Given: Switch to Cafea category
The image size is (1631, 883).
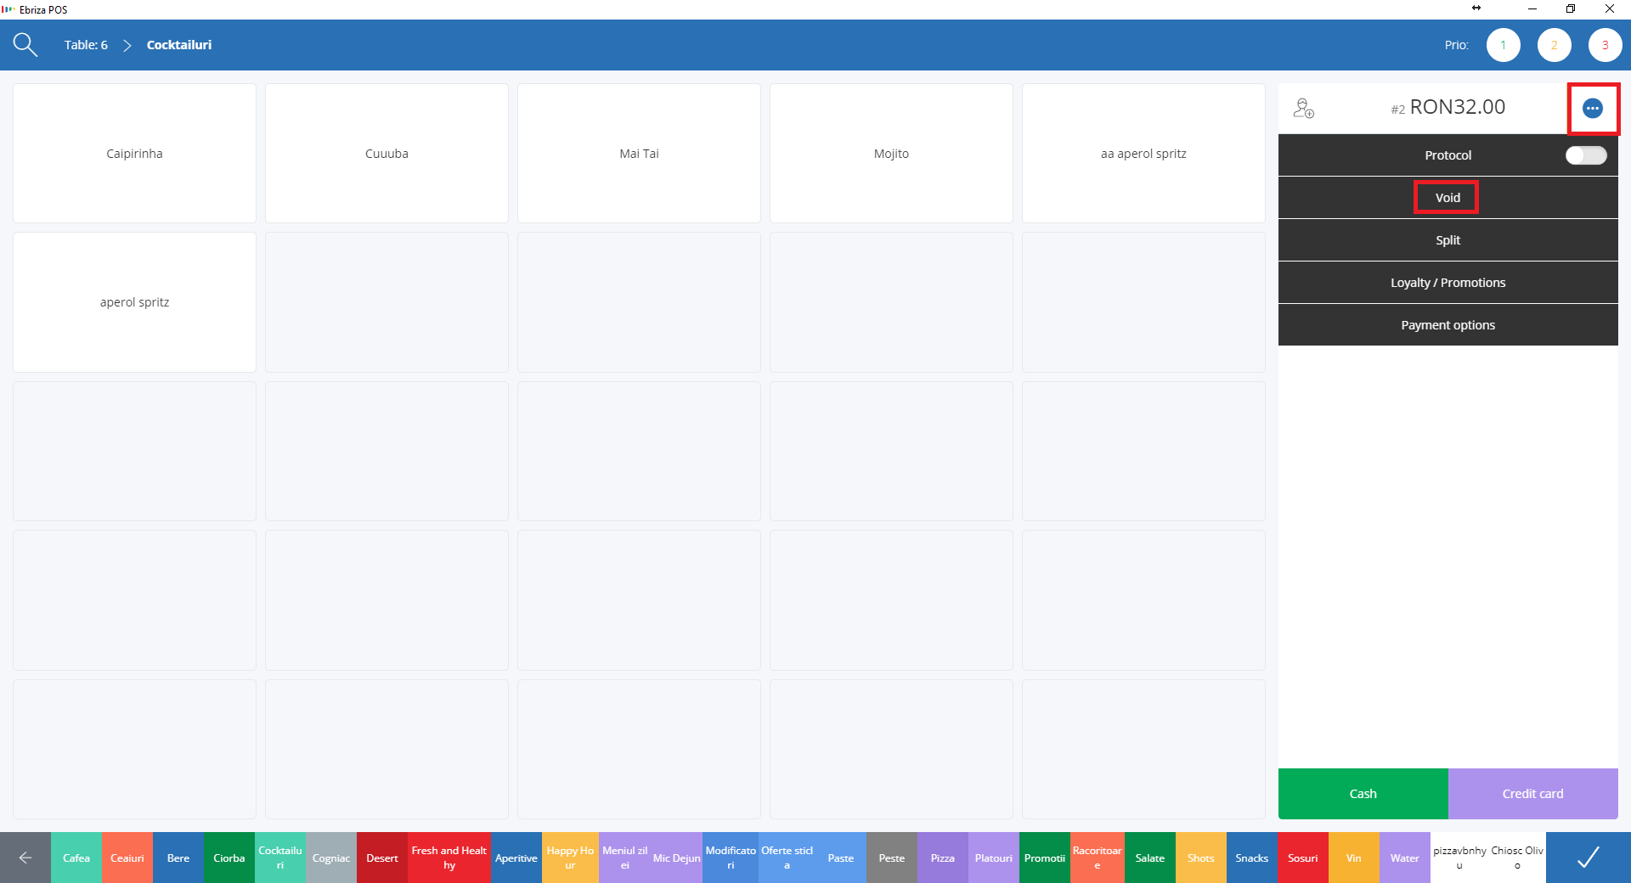Looking at the screenshot, I should pos(76,858).
